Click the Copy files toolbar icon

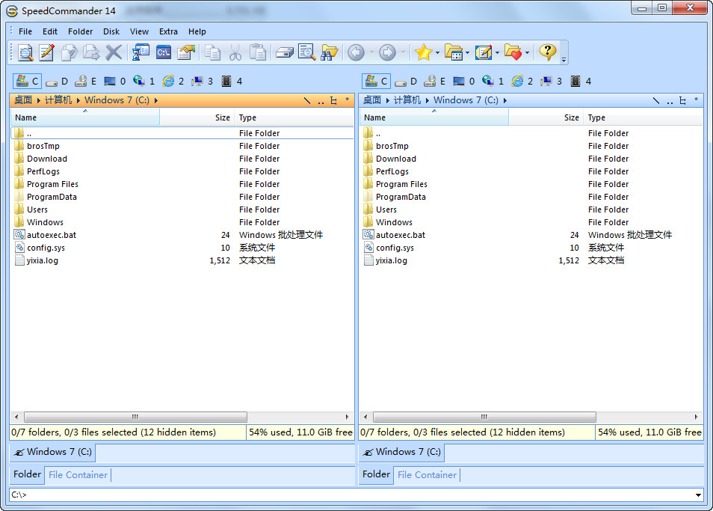[69, 52]
